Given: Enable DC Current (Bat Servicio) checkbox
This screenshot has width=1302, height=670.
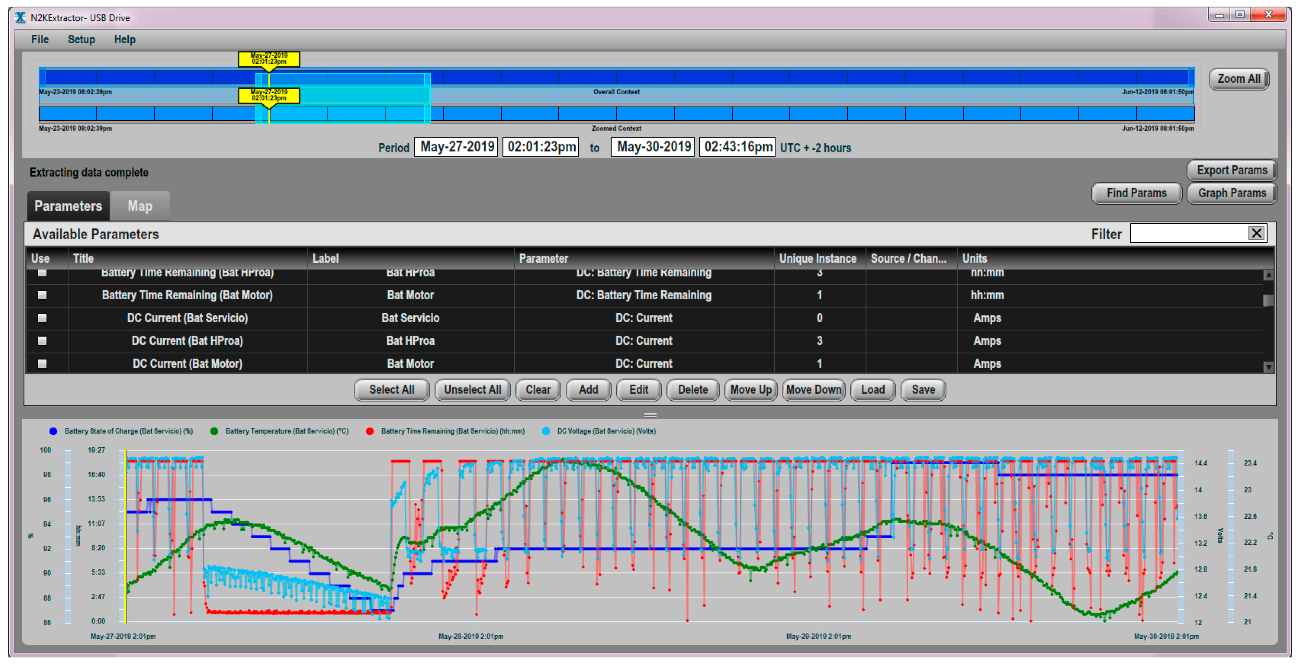Looking at the screenshot, I should pyautogui.click(x=43, y=318).
